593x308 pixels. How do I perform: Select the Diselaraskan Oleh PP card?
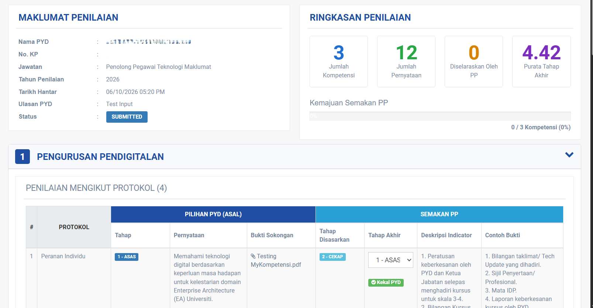(x=474, y=62)
